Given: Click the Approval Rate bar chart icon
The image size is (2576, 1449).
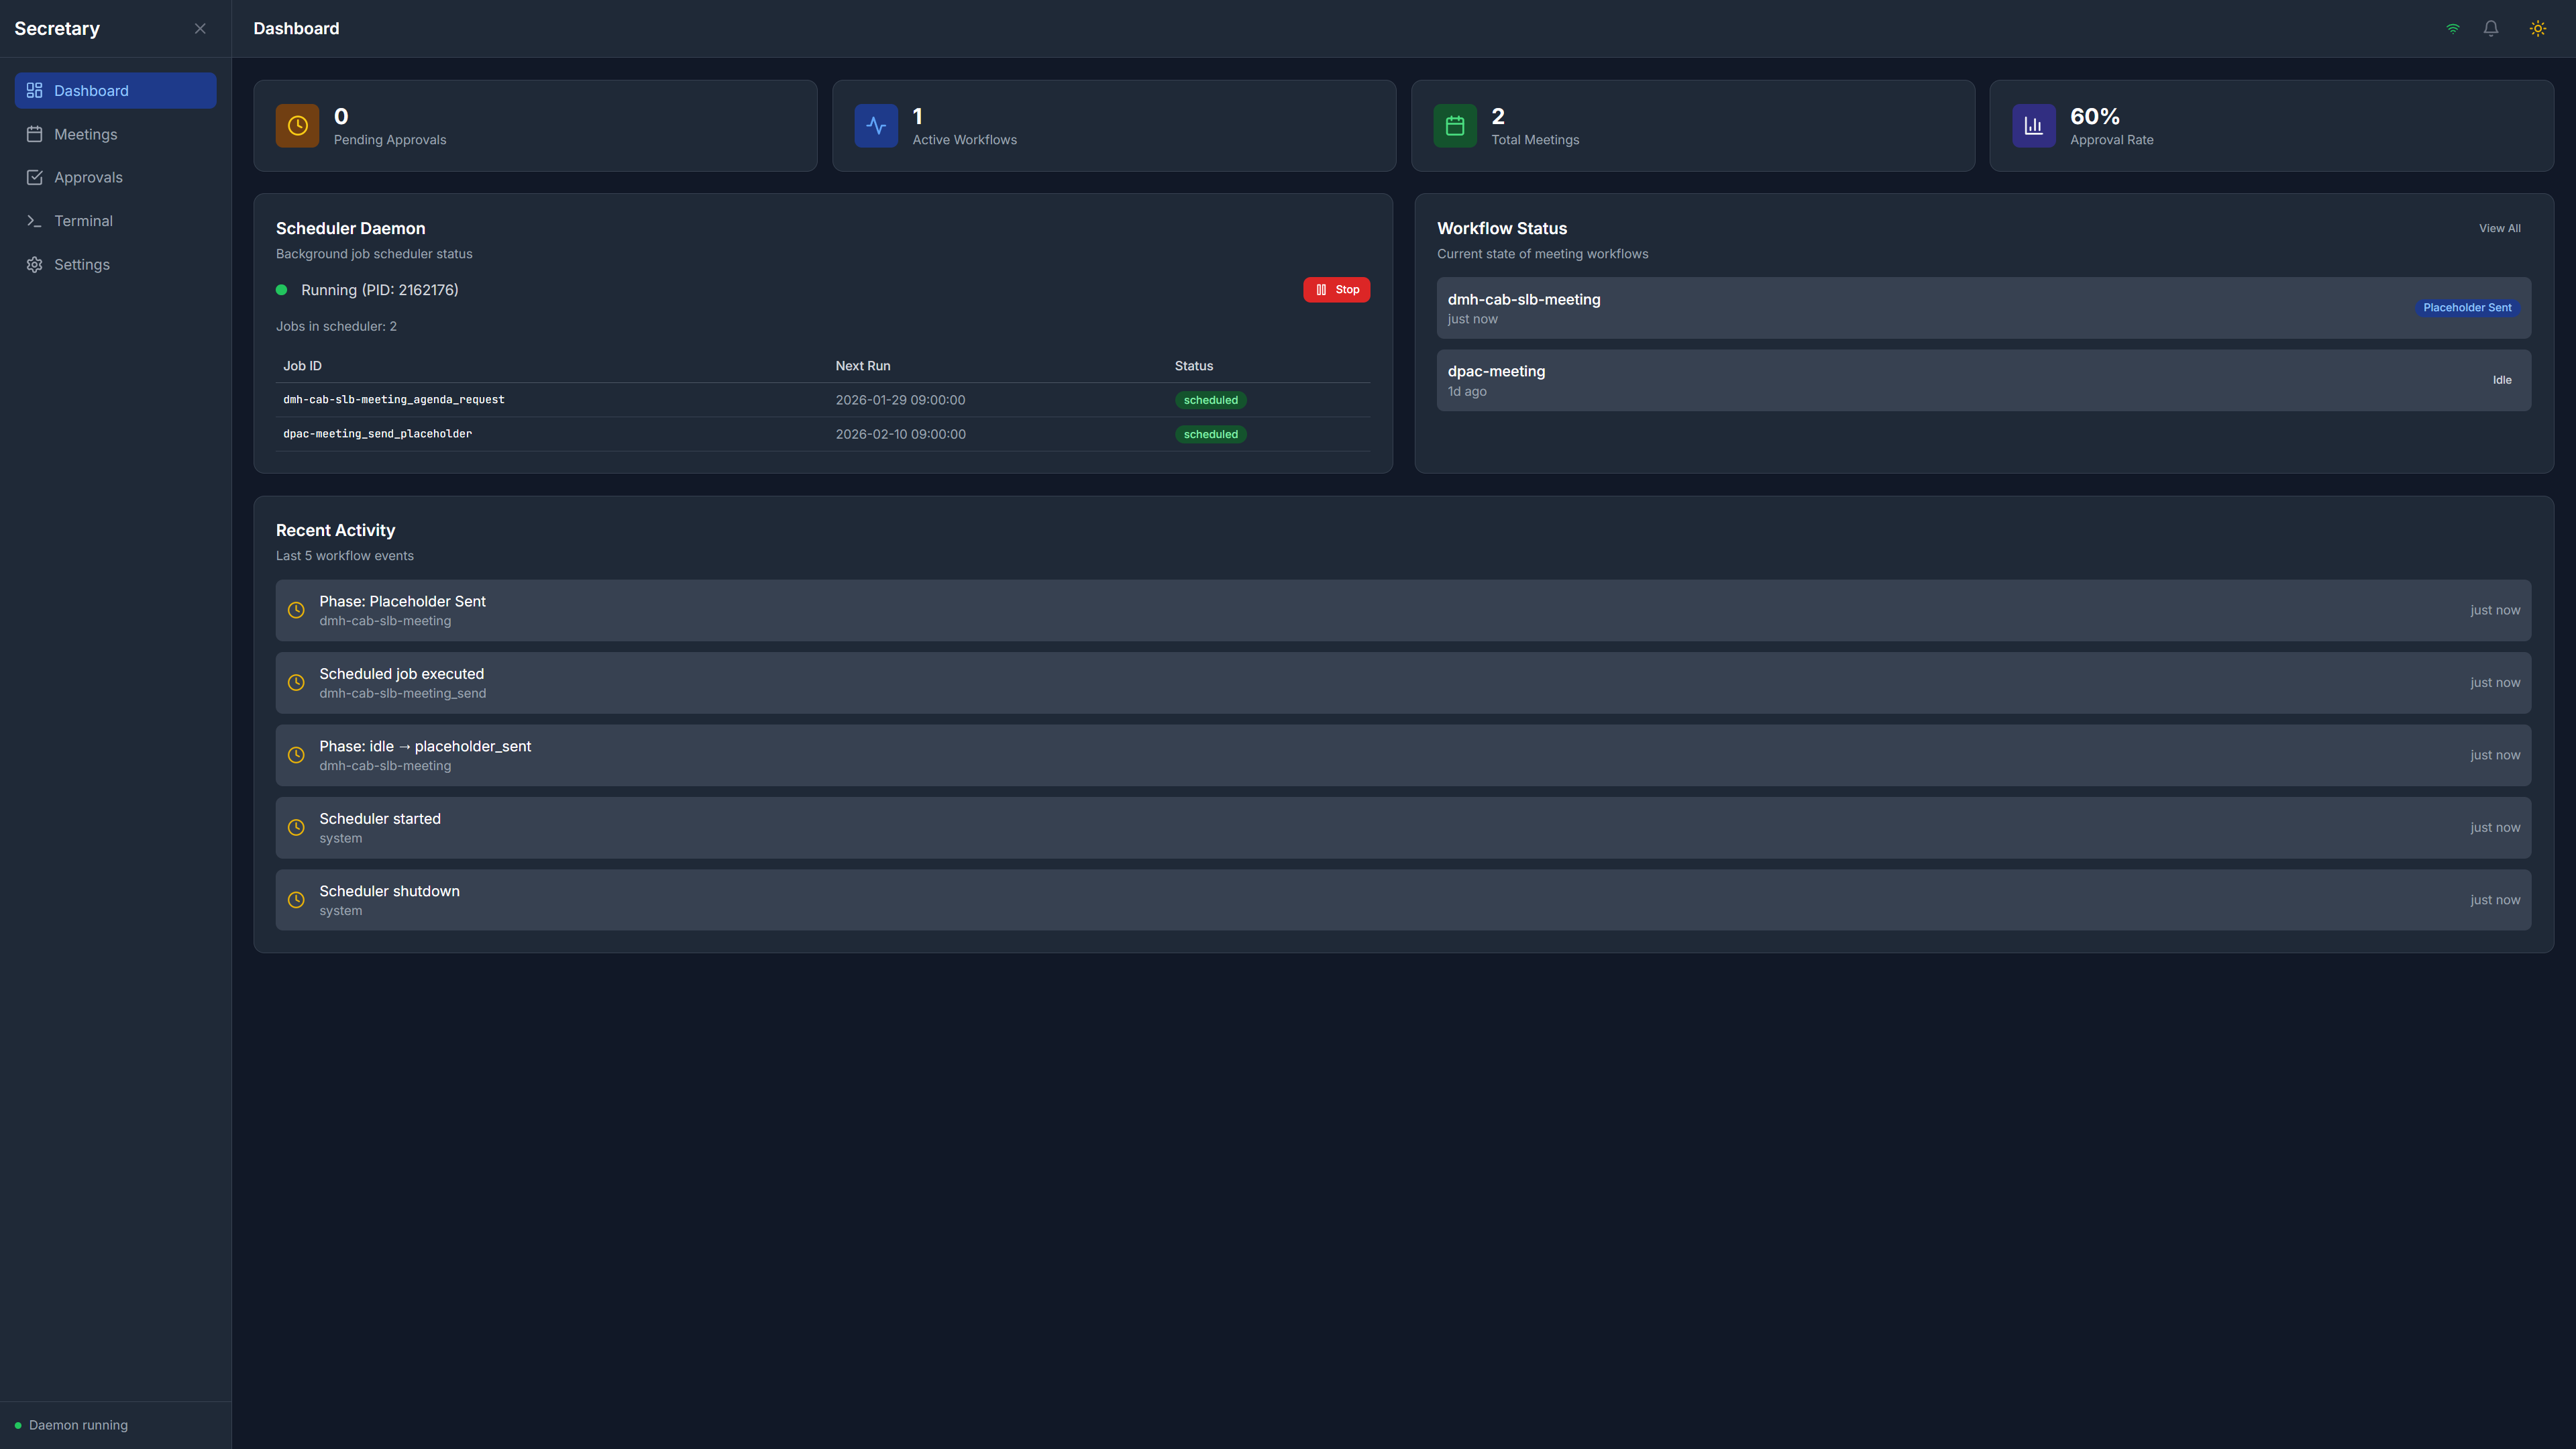Looking at the screenshot, I should pos(2033,125).
